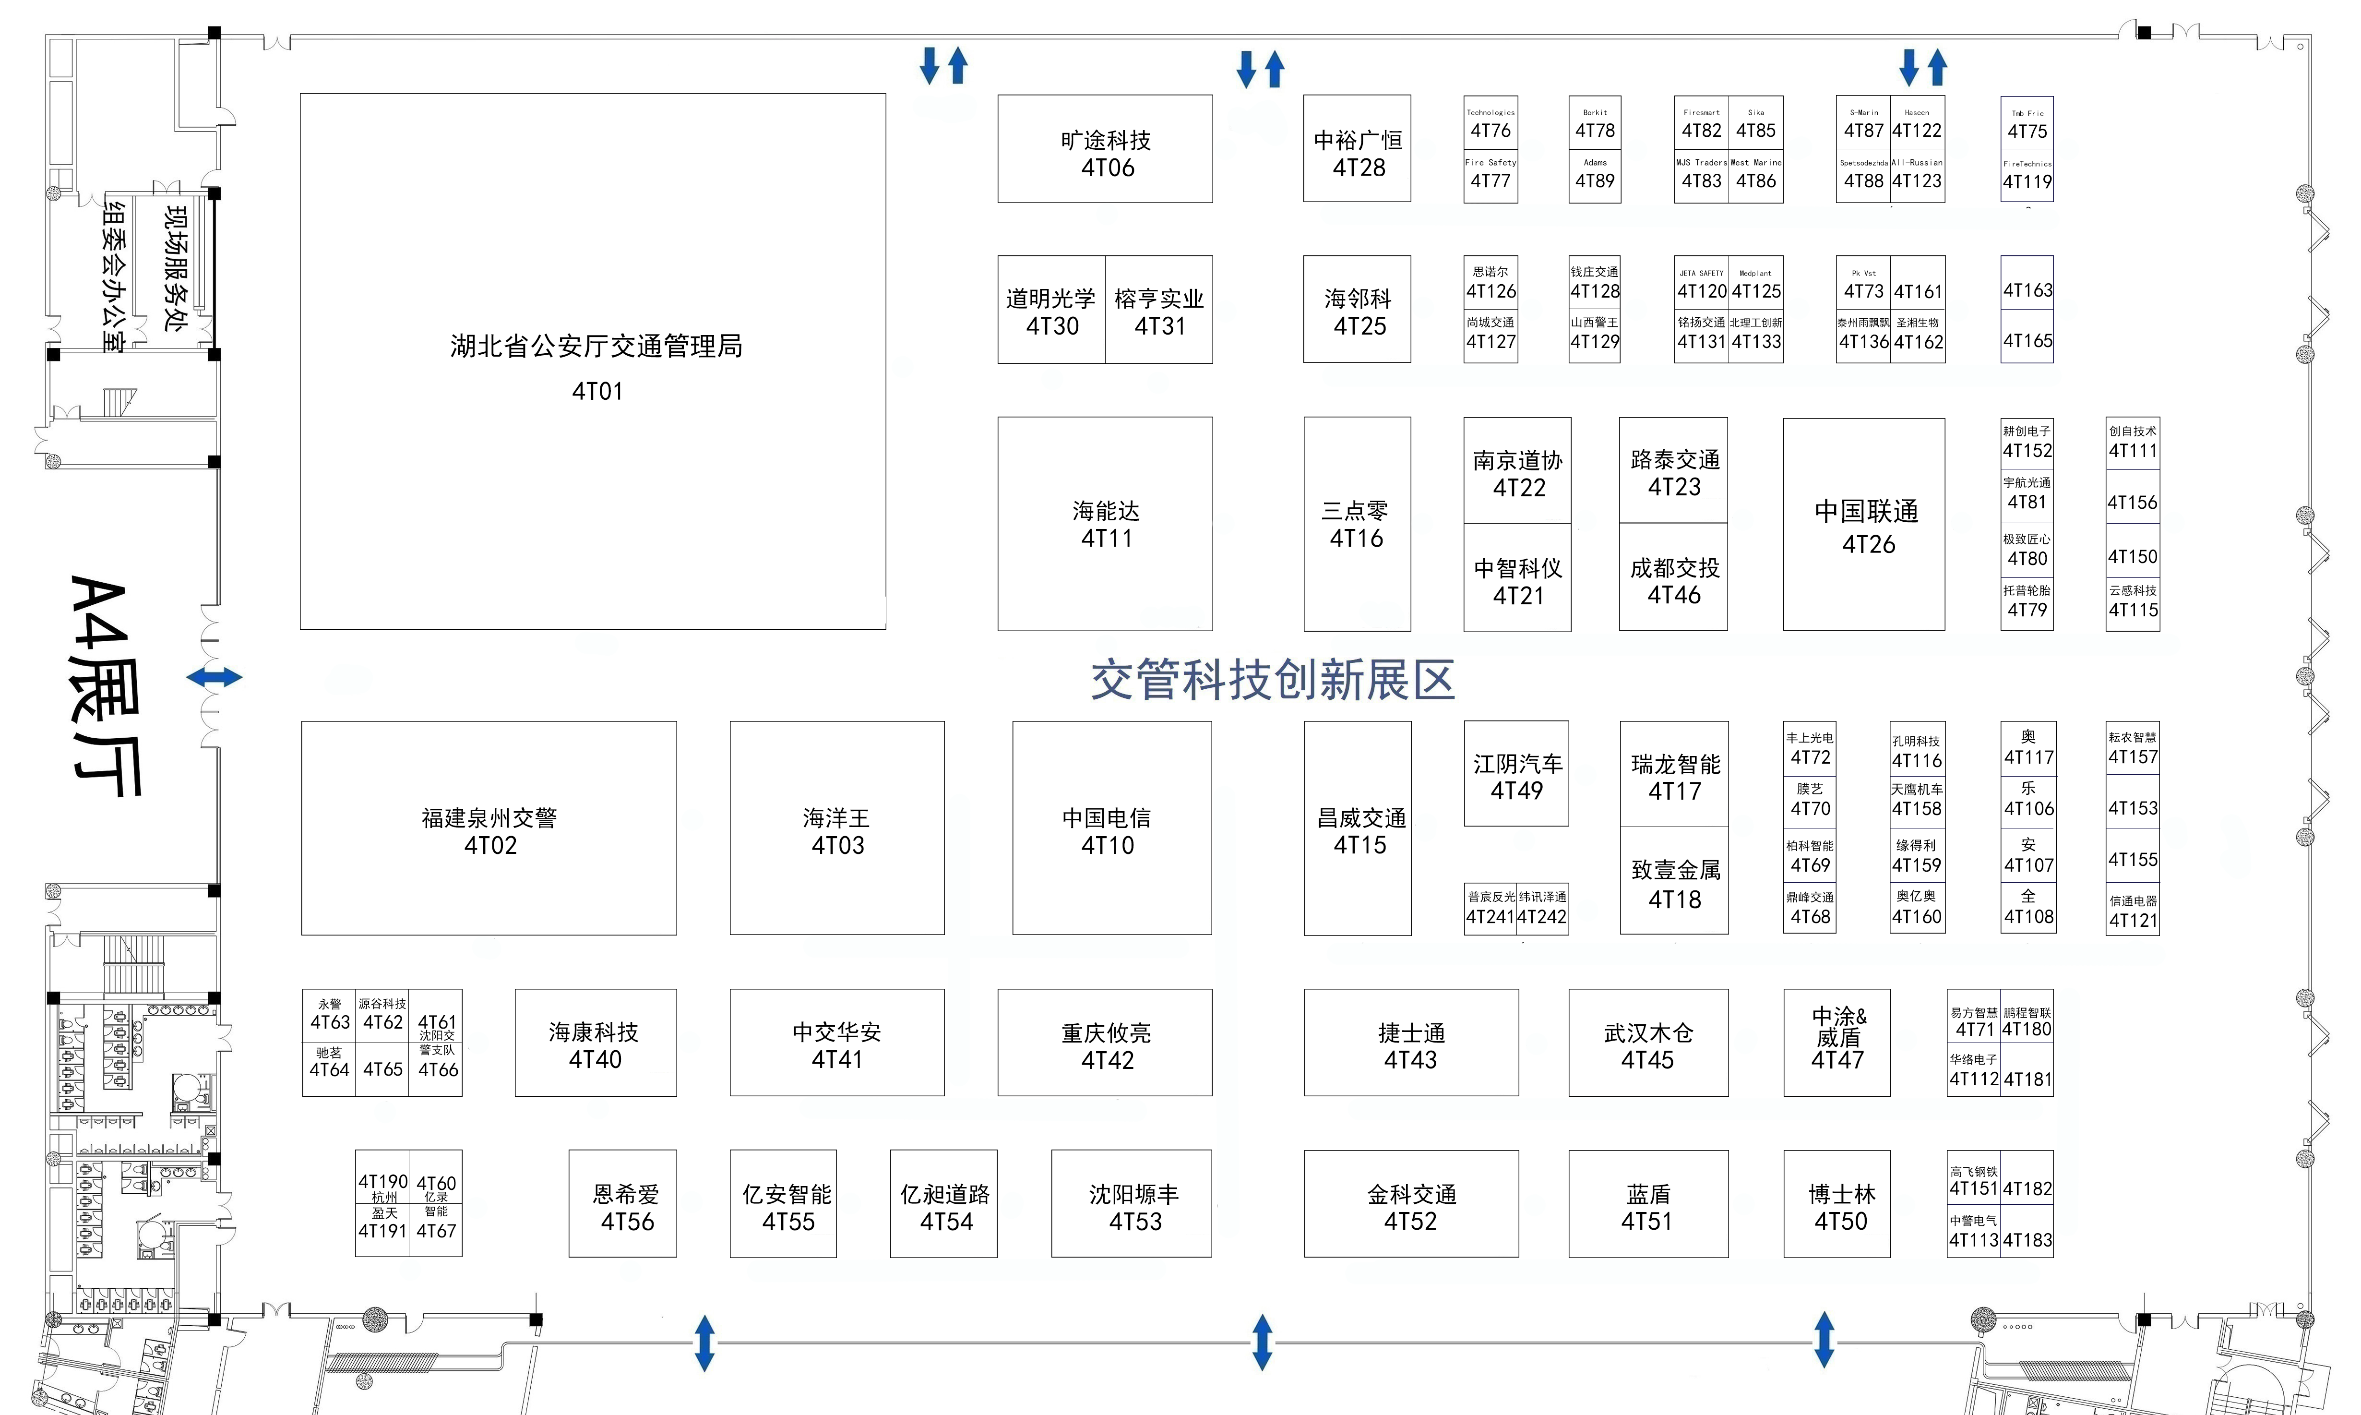Click small booth 4T163
Screen dimensions: 2361x1415
[2027, 282]
